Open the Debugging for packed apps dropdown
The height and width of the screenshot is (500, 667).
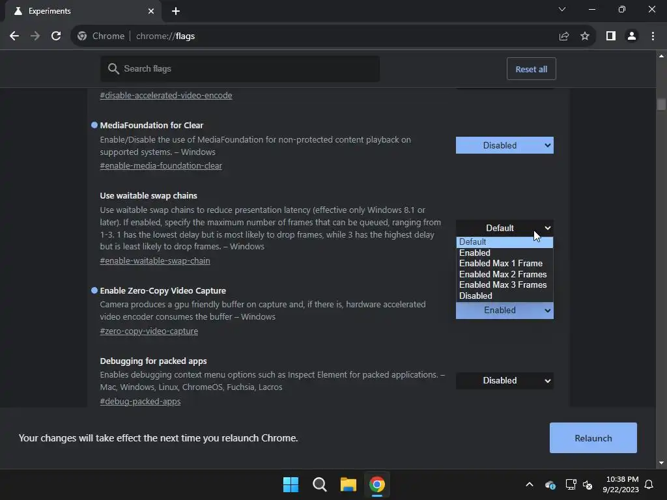(505, 380)
